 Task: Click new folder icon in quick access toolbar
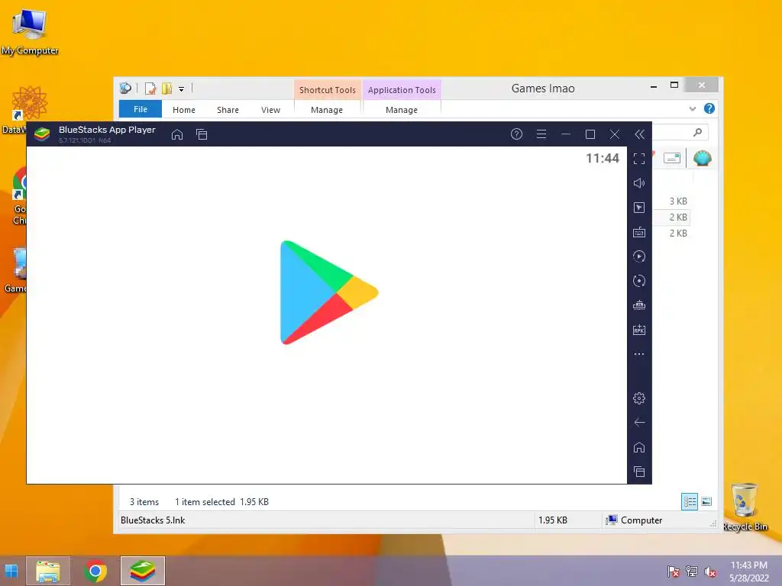pyautogui.click(x=167, y=89)
